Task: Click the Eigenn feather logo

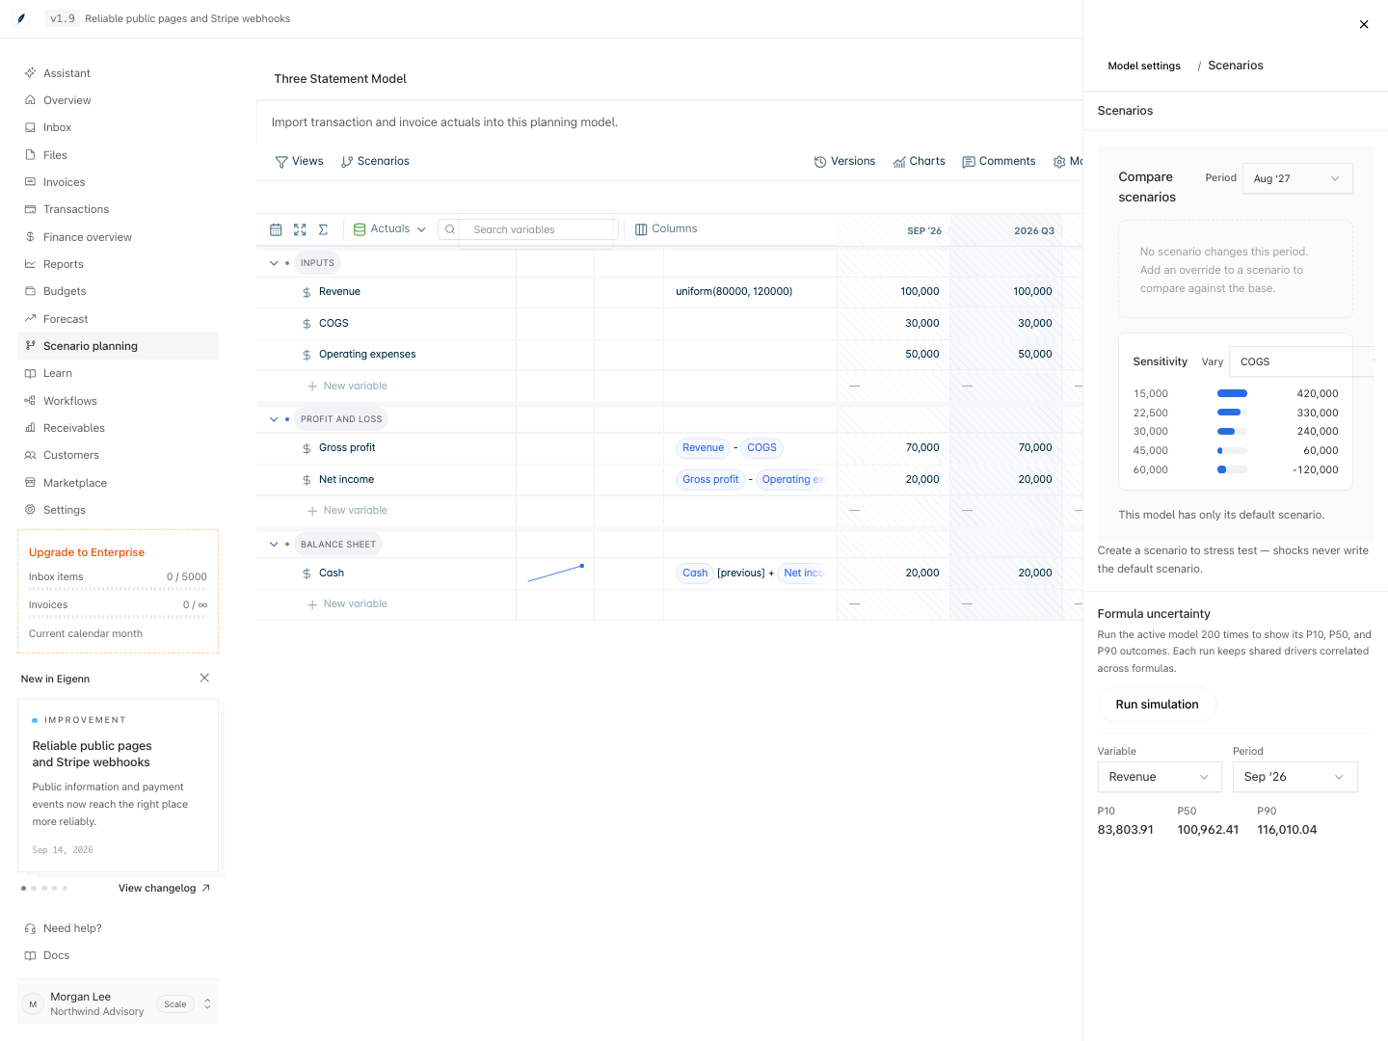Action: pos(21,18)
